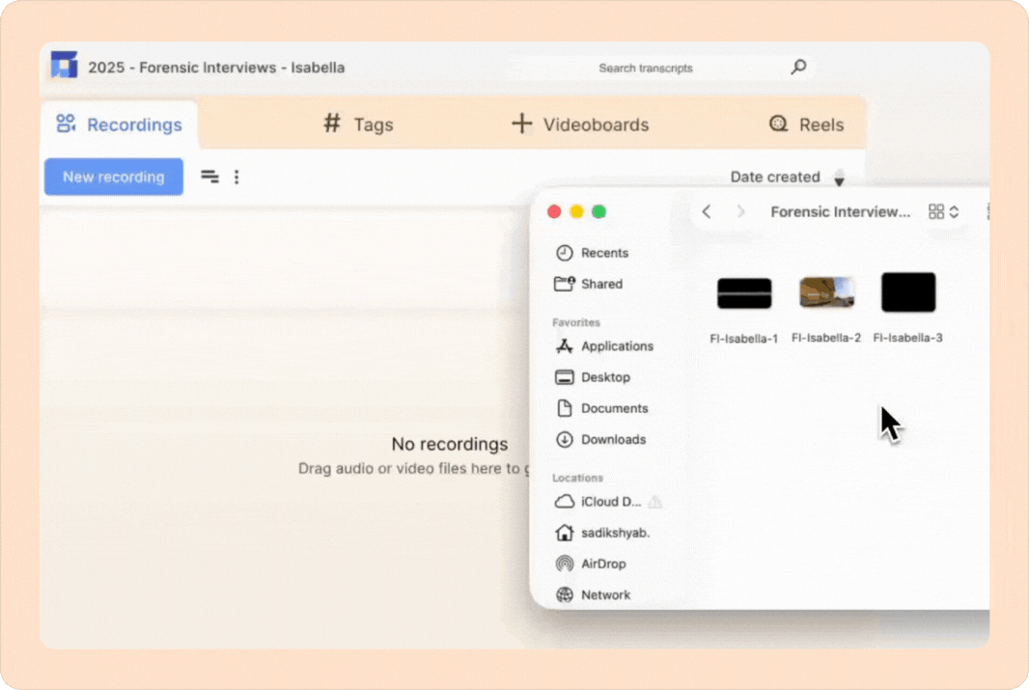Viewport: 1029px width, 690px height.
Task: Open Finder icon view switcher dropdown
Action: pos(943,211)
